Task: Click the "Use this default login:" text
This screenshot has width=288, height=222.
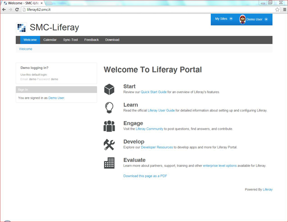Action: 34,75
